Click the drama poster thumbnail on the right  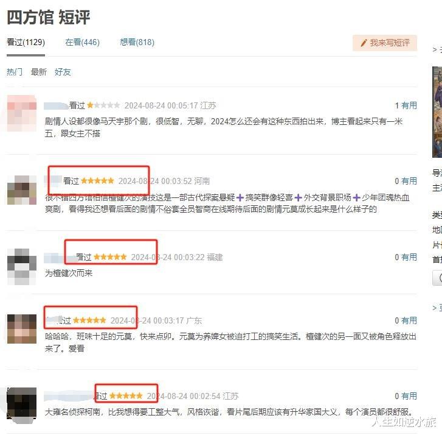[437, 112]
